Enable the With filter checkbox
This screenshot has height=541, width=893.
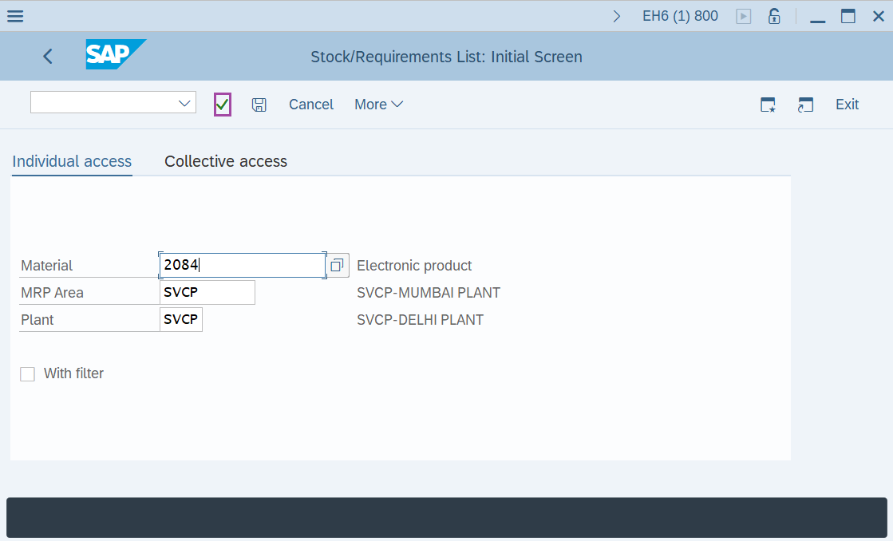pyautogui.click(x=27, y=373)
